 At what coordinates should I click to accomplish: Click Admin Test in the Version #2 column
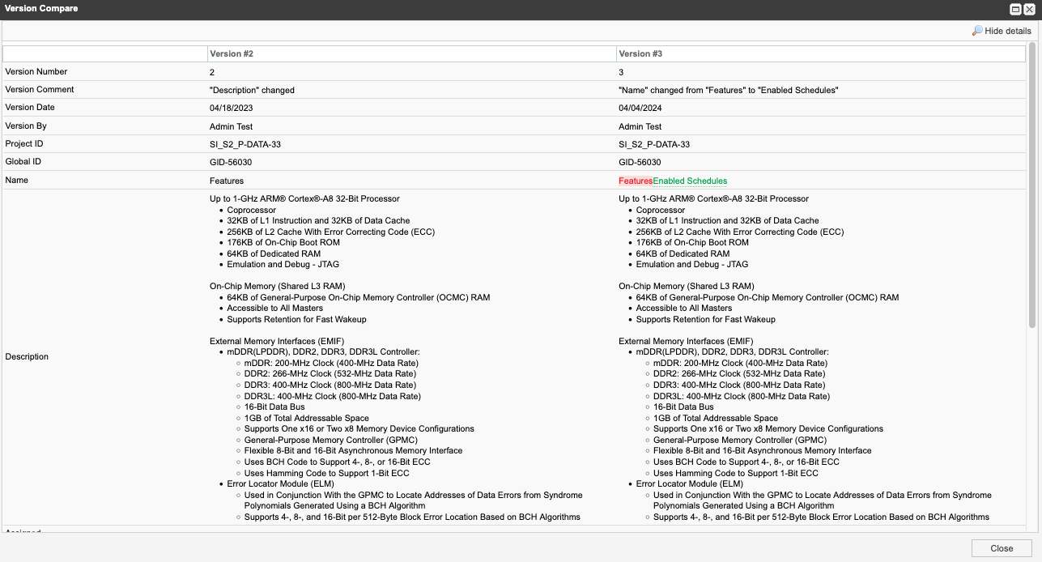tap(232, 126)
